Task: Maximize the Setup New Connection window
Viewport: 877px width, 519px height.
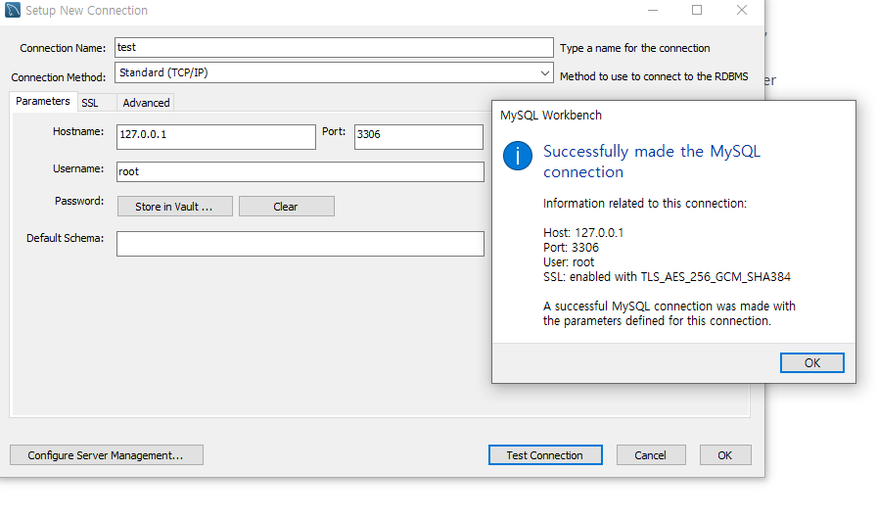Action: tap(697, 10)
